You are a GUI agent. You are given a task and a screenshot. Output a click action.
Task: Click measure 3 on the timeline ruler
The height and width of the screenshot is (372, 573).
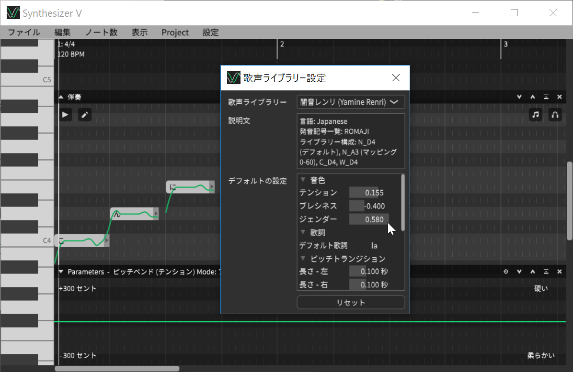(x=506, y=44)
